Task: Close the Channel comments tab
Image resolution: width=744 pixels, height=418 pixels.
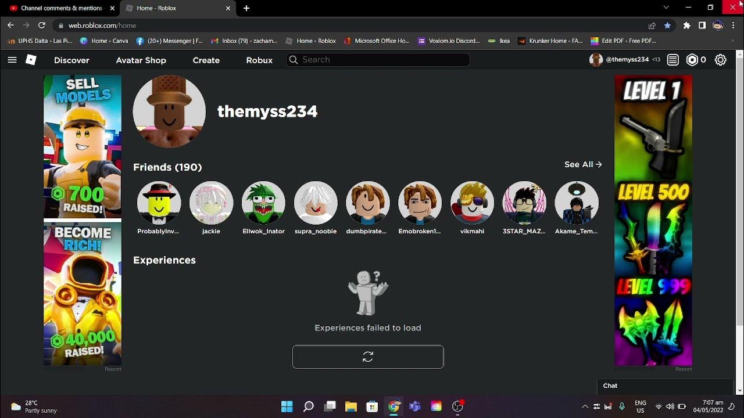Action: click(x=112, y=8)
